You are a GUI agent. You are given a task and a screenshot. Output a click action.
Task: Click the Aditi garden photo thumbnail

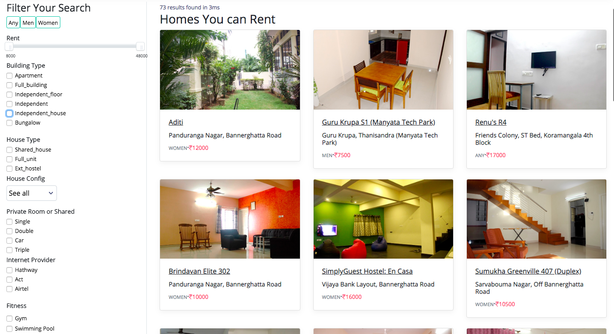pyautogui.click(x=230, y=70)
